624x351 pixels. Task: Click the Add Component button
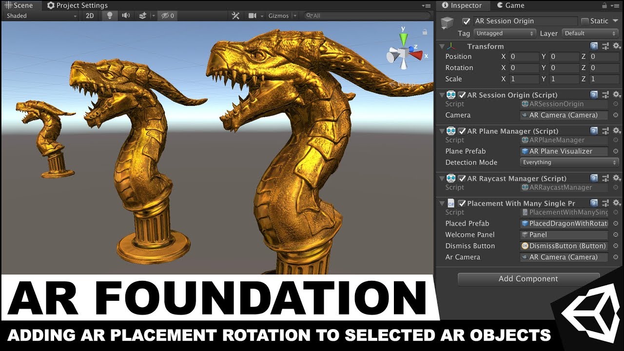click(x=528, y=279)
